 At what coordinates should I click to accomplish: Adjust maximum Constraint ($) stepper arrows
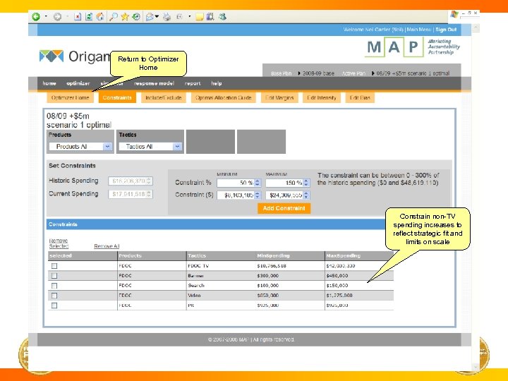click(306, 195)
